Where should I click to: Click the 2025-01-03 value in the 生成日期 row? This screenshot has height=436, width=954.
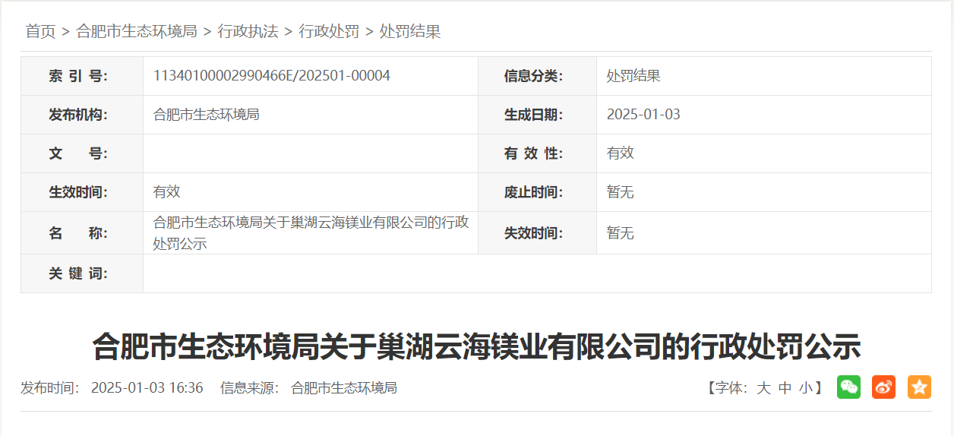point(643,115)
